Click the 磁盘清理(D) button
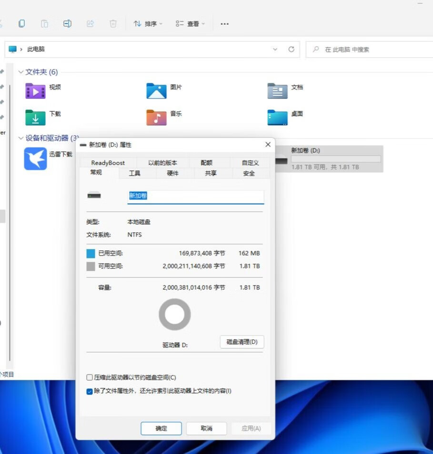 pos(242,342)
